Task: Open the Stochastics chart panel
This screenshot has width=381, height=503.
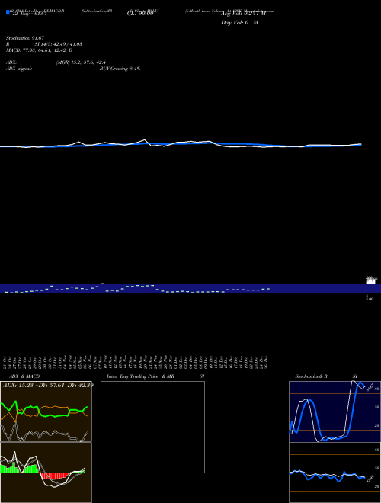Action: (x=335, y=412)
